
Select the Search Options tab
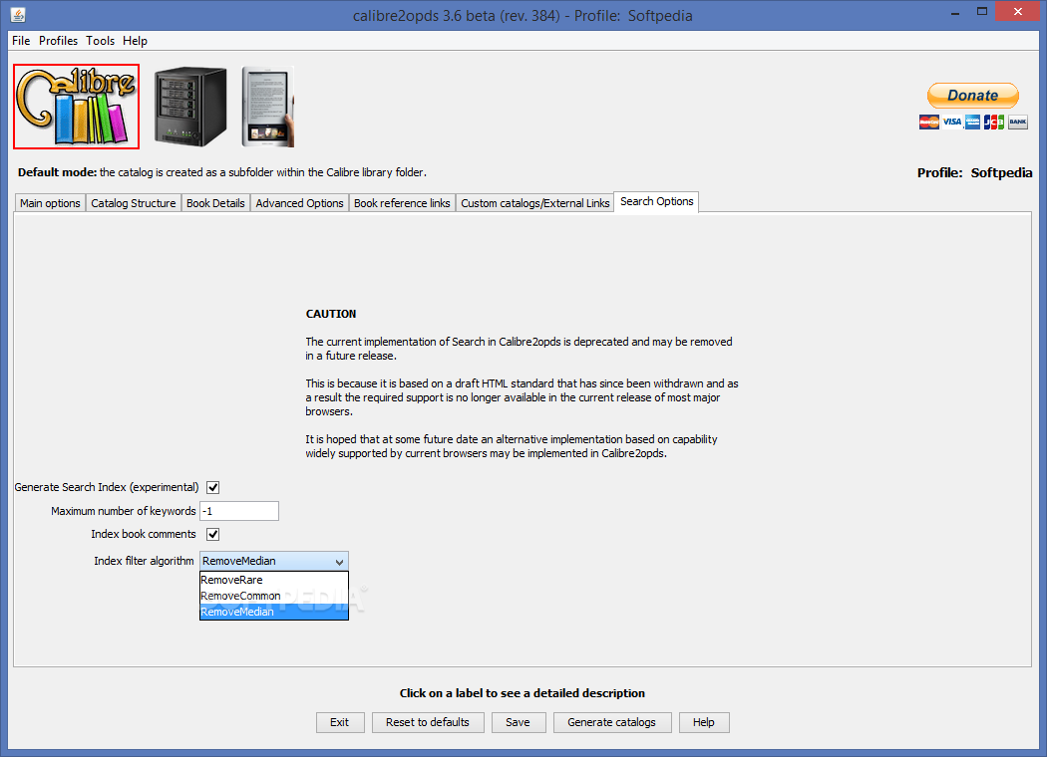tap(656, 201)
